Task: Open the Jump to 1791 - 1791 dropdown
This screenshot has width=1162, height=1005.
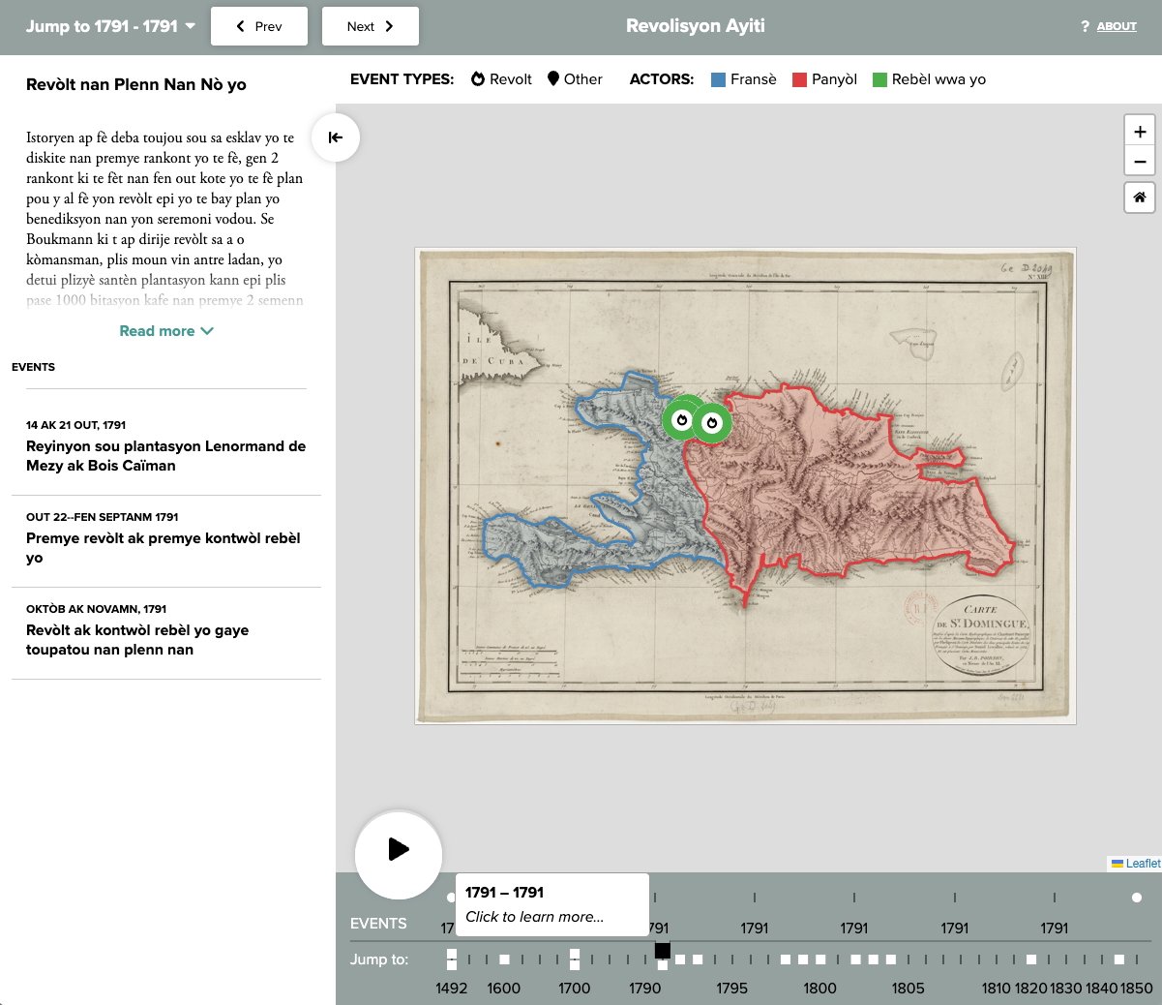Action: point(110,26)
